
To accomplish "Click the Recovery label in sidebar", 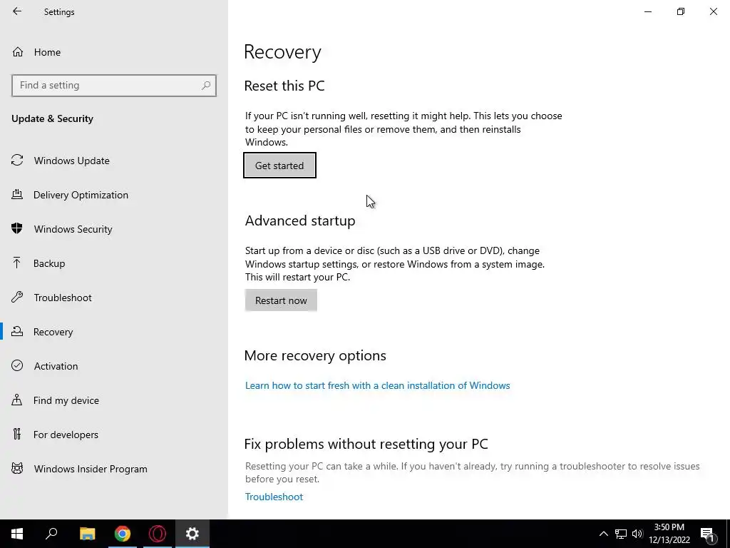I will pyautogui.click(x=53, y=332).
